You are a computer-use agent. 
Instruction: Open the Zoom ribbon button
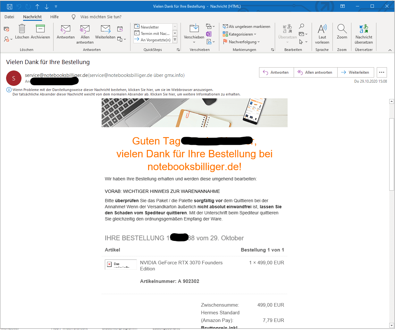[x=342, y=32]
